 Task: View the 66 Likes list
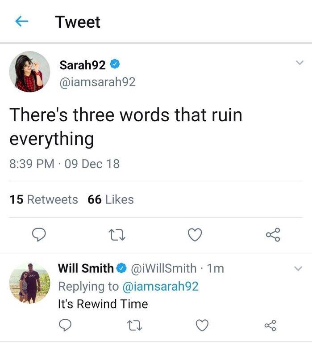[111, 199]
